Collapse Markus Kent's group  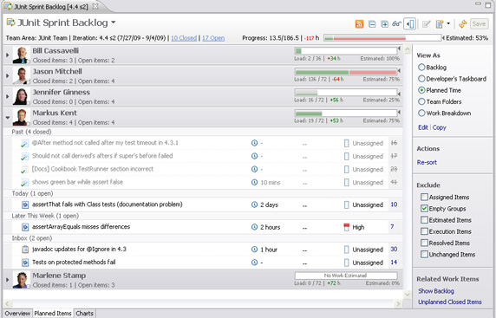pyautogui.click(x=8, y=117)
